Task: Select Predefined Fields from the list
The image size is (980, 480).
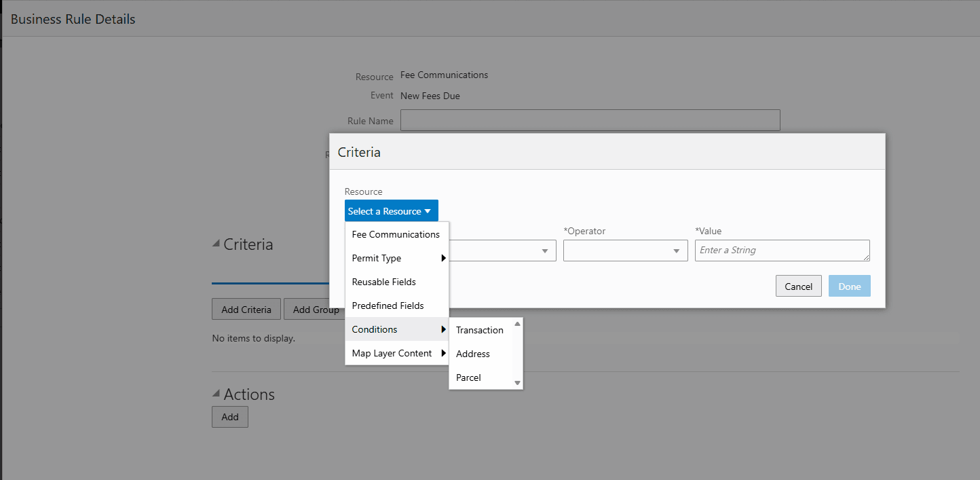Action: (388, 306)
